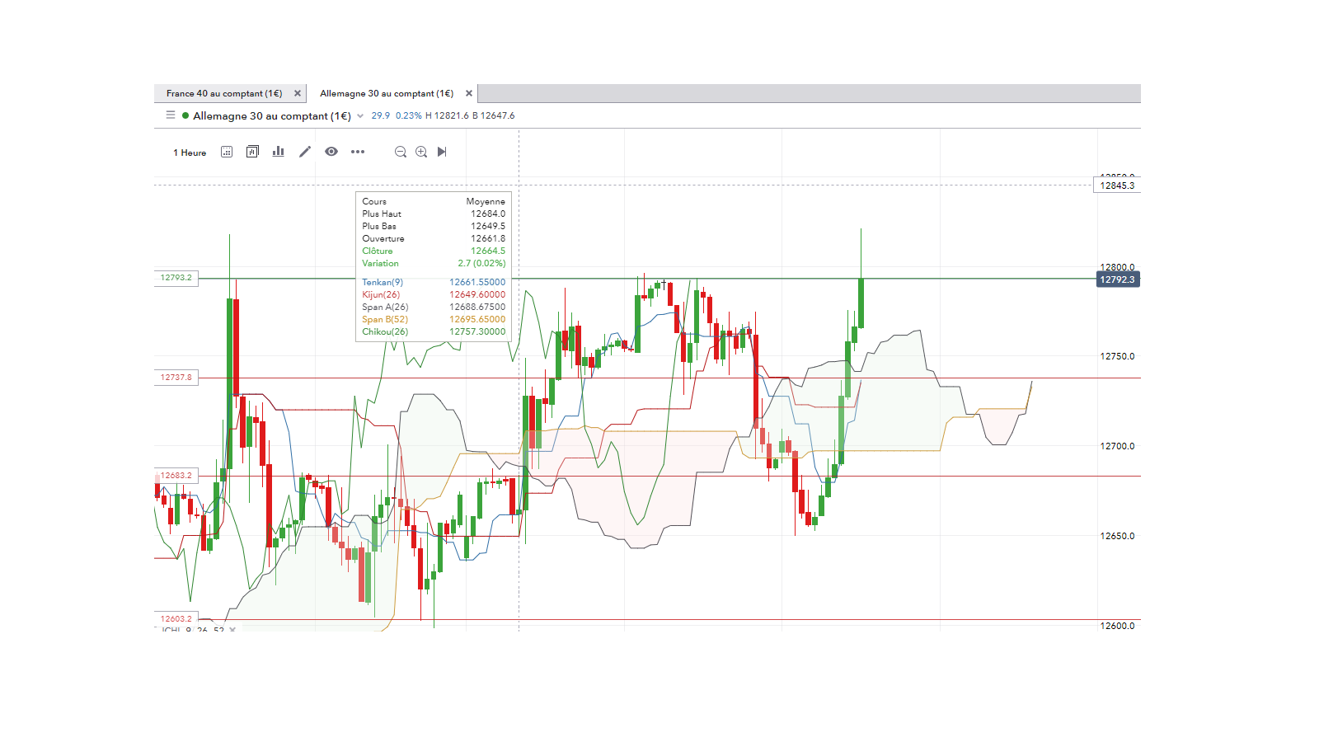Click the 12793.2 horizontal line label
The image size is (1319, 742).
pyautogui.click(x=176, y=278)
